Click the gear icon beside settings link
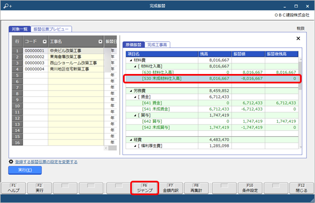 point(11,162)
